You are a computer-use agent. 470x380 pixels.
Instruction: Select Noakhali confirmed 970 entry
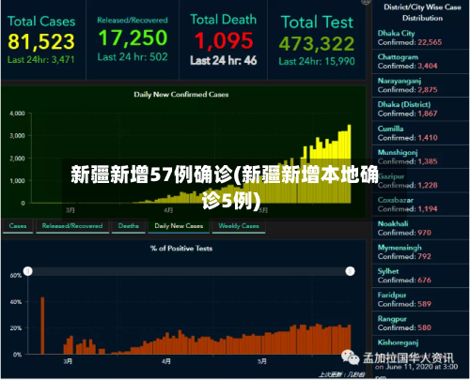[420, 228]
